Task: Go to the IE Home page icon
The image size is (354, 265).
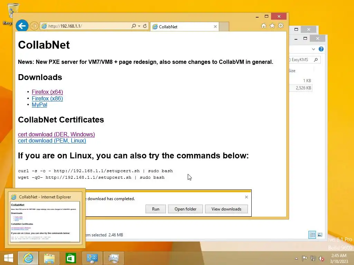Action: [264, 26]
